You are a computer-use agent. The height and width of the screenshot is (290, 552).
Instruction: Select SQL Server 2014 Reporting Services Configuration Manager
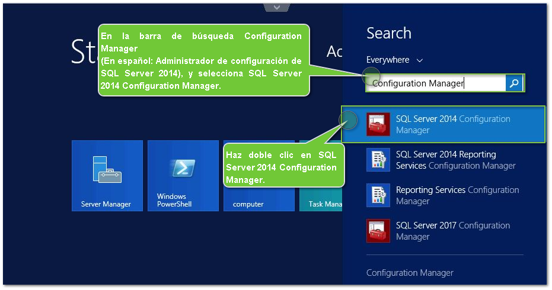click(x=445, y=160)
